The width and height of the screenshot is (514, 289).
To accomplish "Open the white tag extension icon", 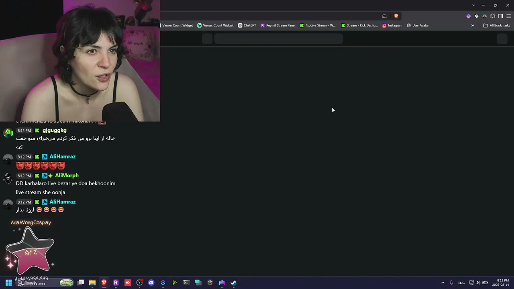I will coord(477,16).
